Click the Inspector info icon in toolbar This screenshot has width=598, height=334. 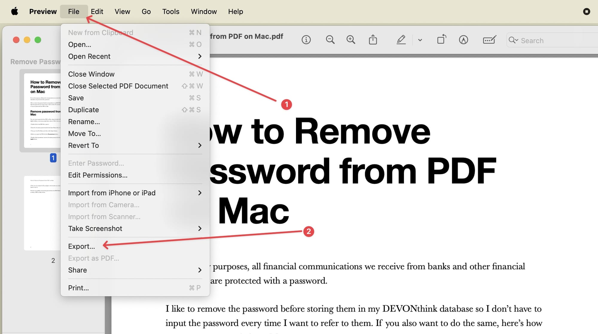coord(306,40)
